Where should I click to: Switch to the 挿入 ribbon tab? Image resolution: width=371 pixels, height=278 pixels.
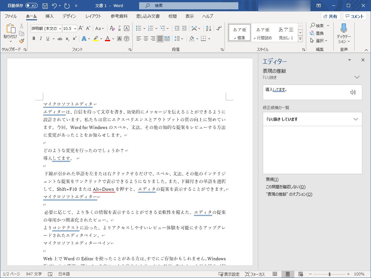coord(49,16)
